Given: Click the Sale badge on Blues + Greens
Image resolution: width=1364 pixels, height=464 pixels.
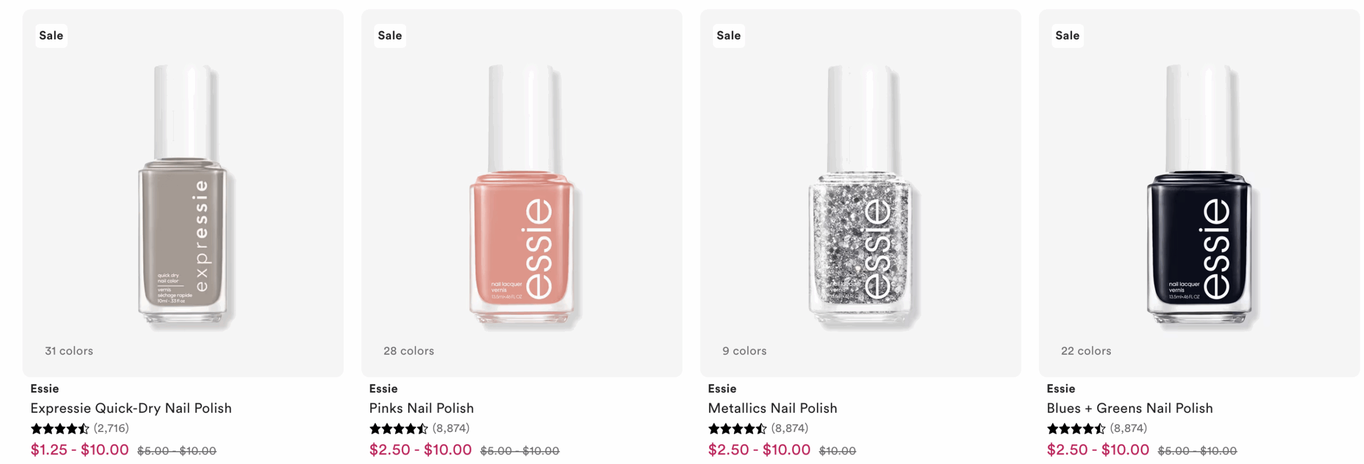Looking at the screenshot, I should coord(1067,36).
